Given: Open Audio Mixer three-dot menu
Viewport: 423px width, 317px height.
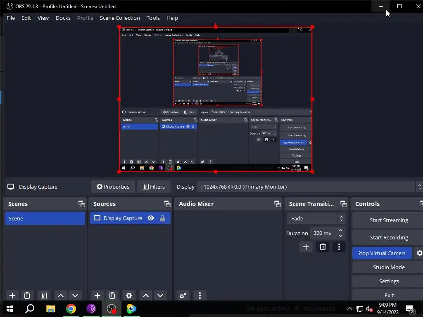Looking at the screenshot, I should (200, 296).
